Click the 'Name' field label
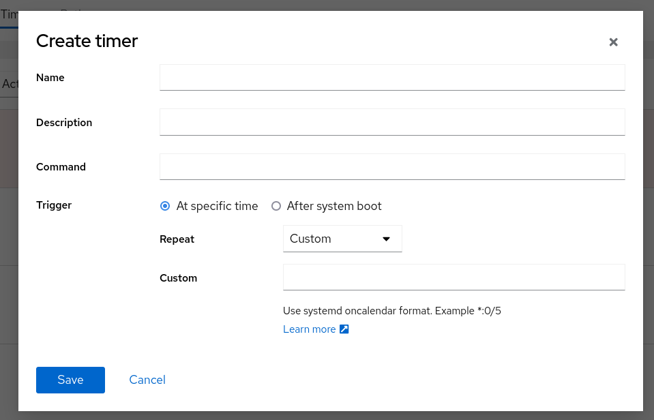Screen dimensions: 654x420 point(50,78)
